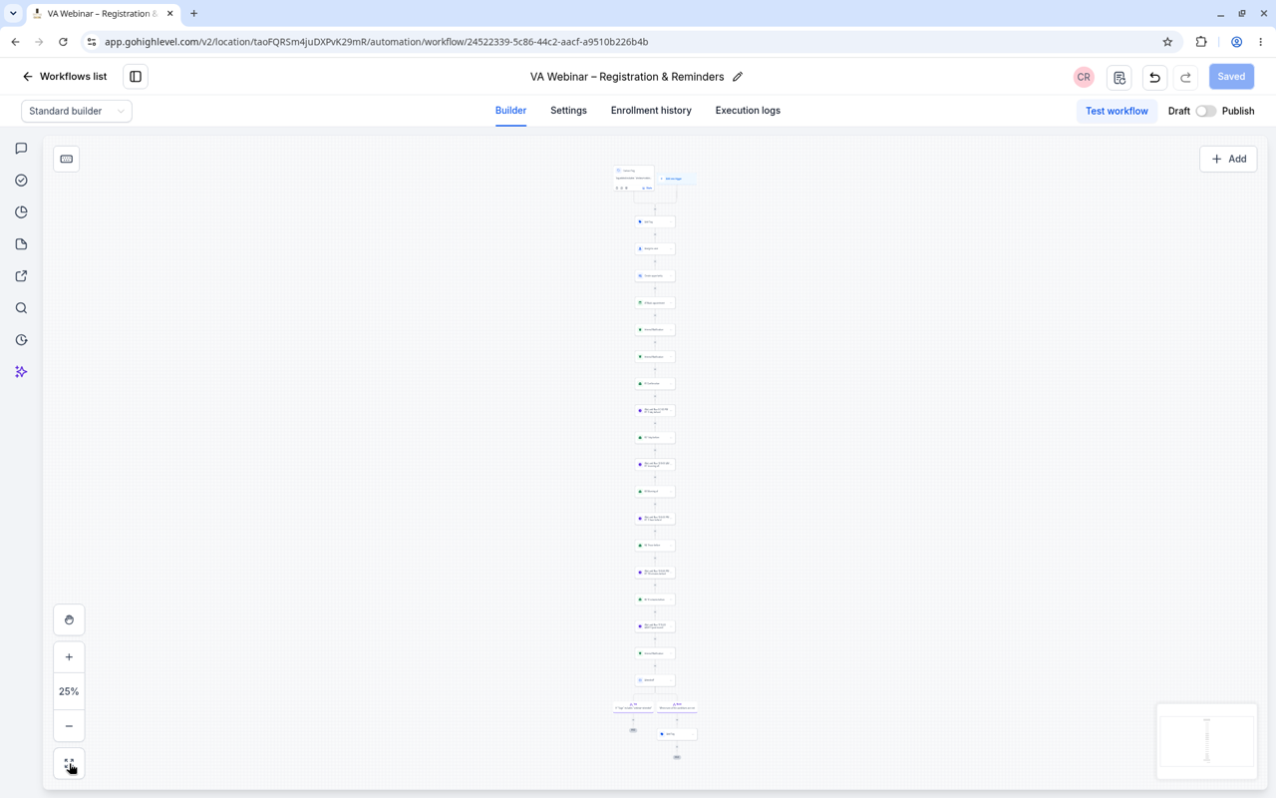
Task: Zoom in the canvas with plus
Action: point(69,657)
